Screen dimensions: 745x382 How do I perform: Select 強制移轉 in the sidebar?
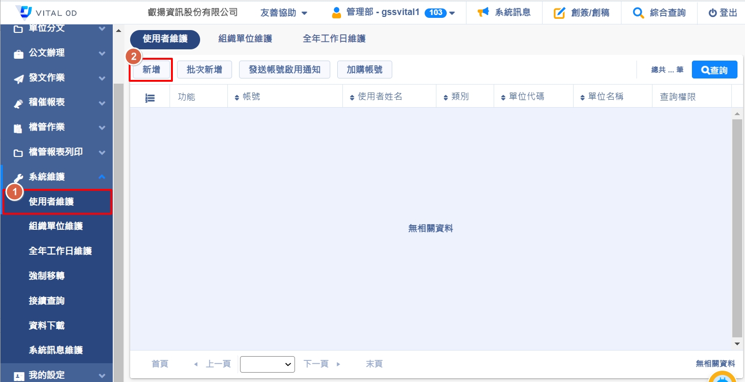point(47,276)
